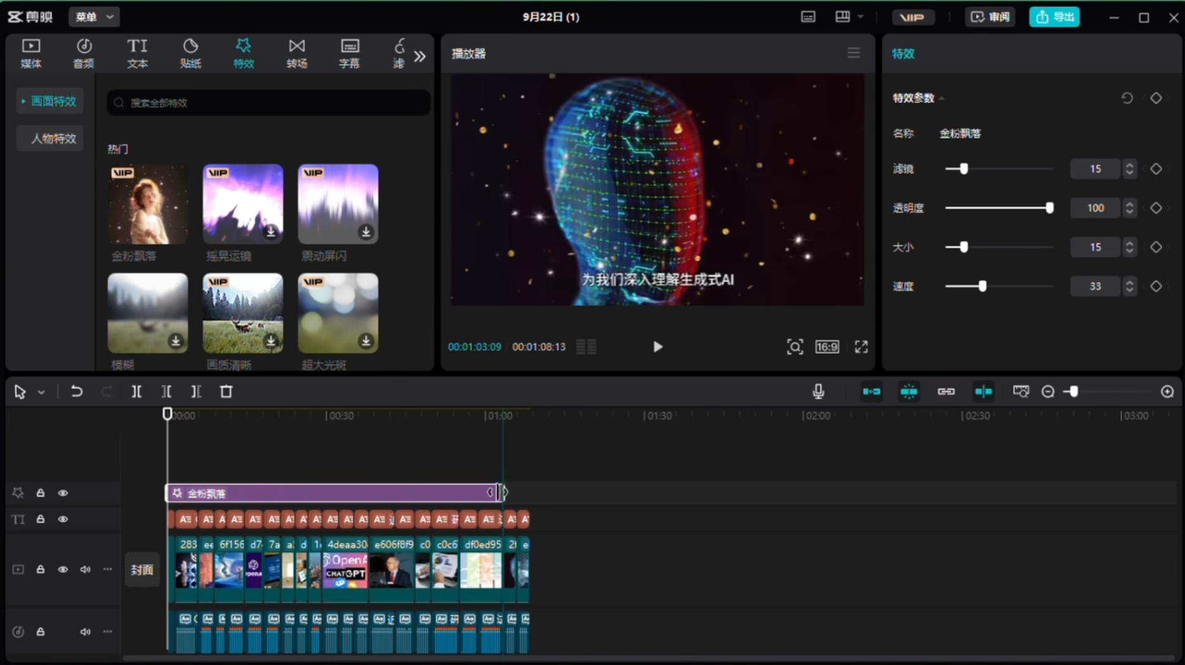Click timeline zoom-in plus icon

[x=1167, y=392]
